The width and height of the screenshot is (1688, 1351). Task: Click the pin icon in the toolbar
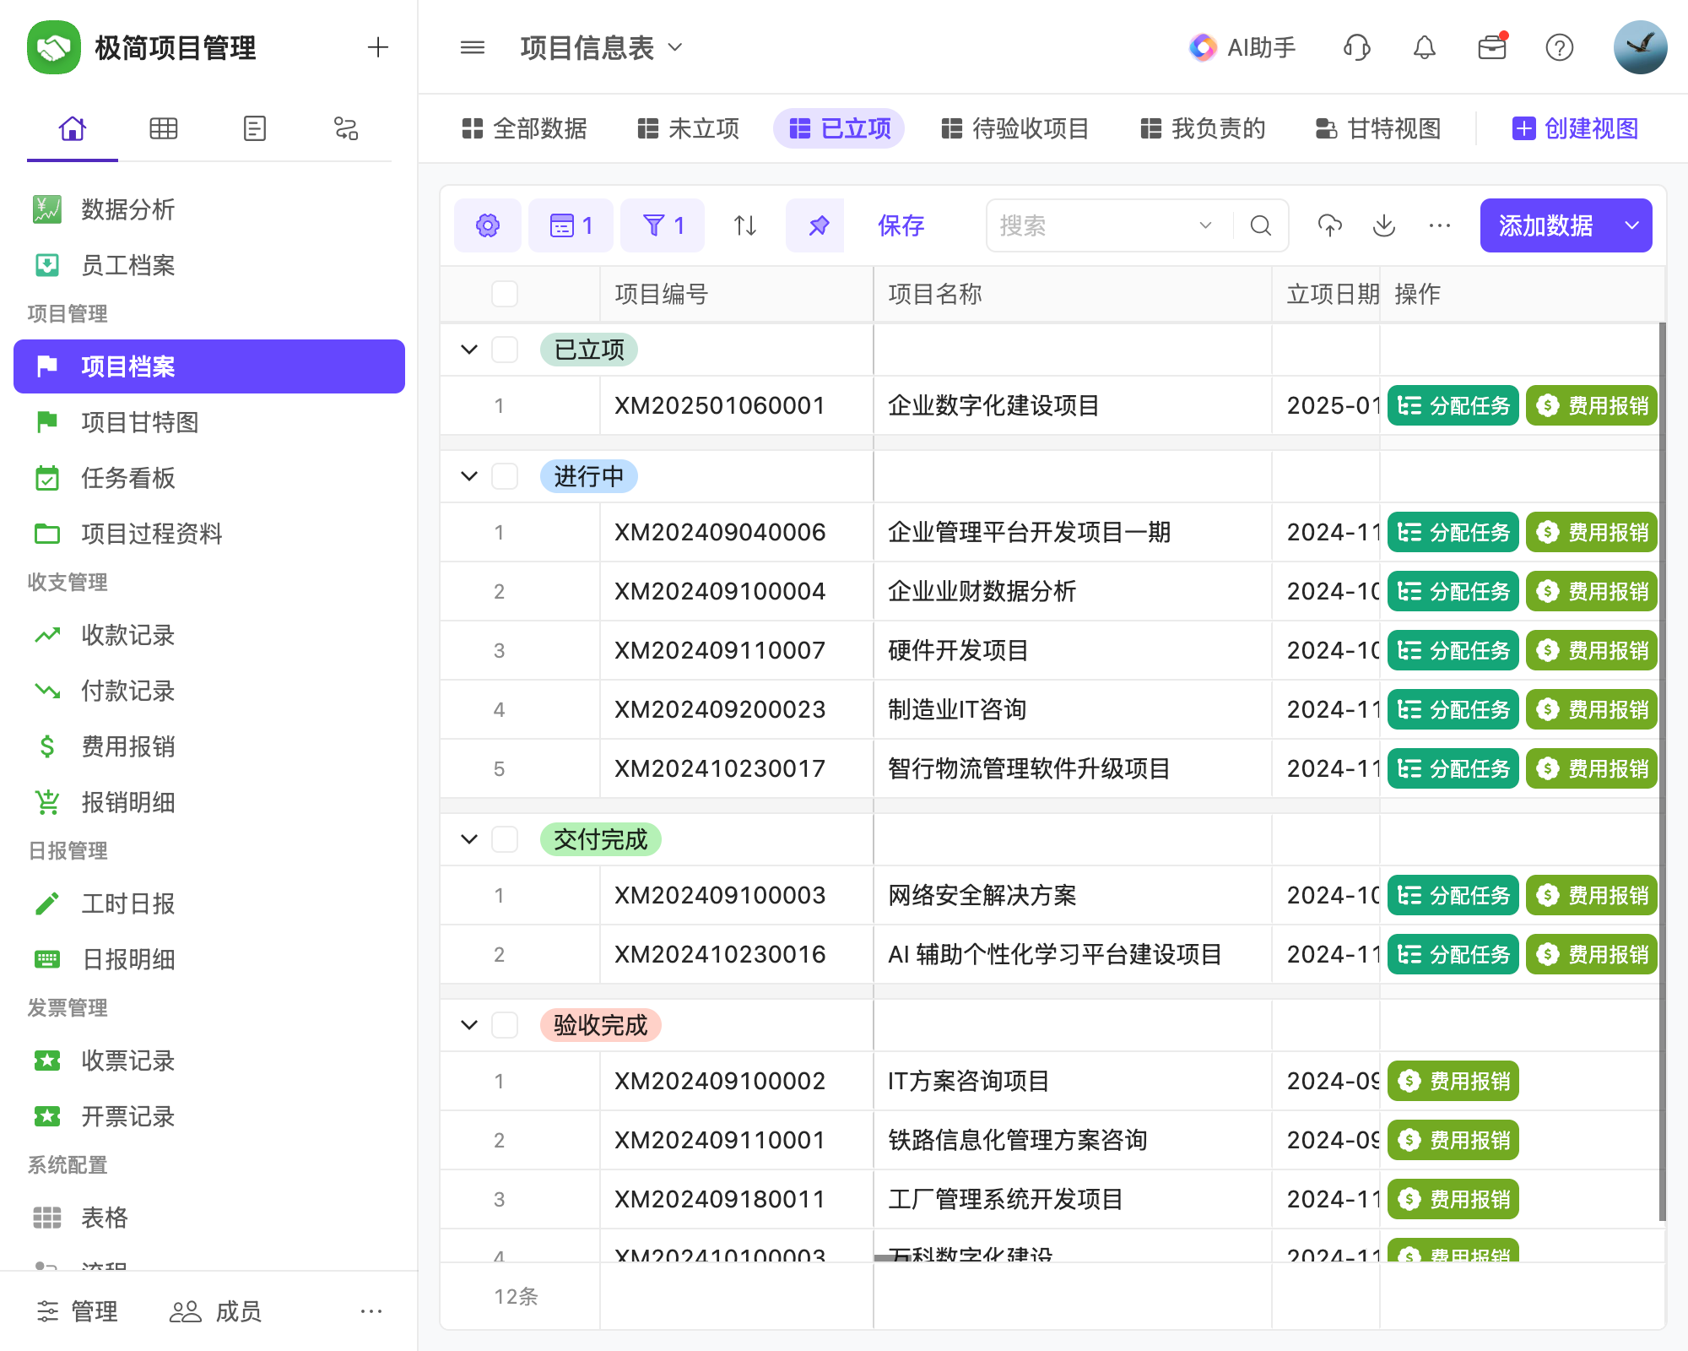[x=815, y=225]
